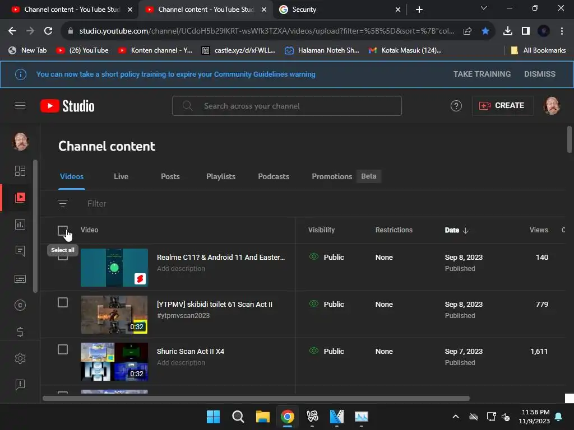Click the TAKE TRAINING button

pyautogui.click(x=482, y=74)
